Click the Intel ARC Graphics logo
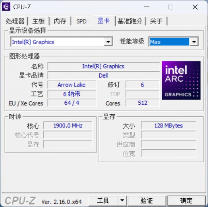This screenshot has width=208, height=207. tap(181, 80)
